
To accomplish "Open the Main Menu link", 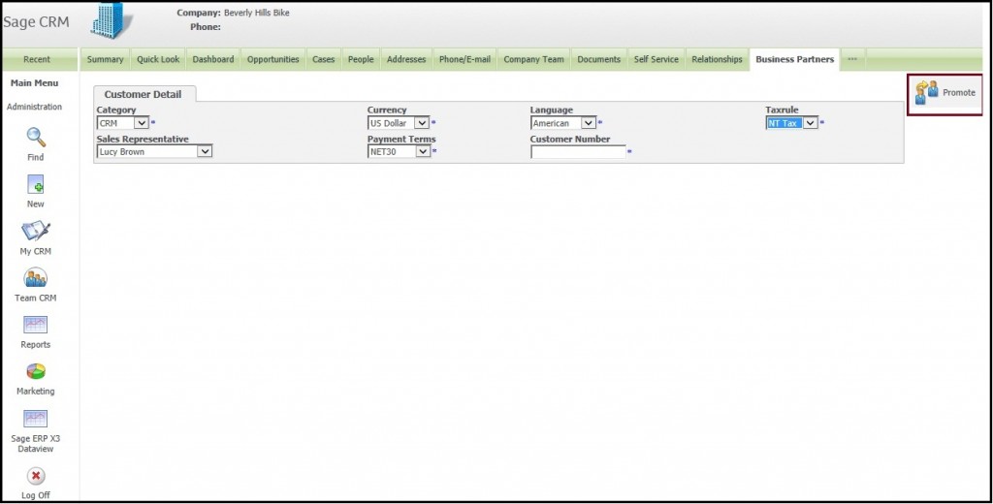I will (34, 83).
